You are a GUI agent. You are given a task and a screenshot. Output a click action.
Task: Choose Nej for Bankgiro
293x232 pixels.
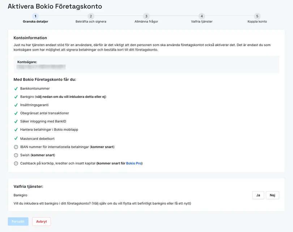click(x=272, y=195)
